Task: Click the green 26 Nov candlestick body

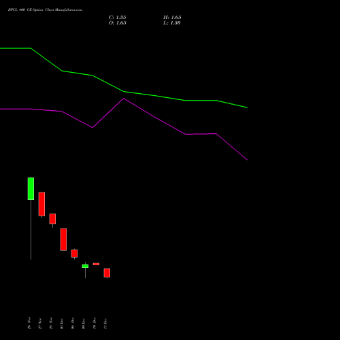Action: pyautogui.click(x=31, y=188)
